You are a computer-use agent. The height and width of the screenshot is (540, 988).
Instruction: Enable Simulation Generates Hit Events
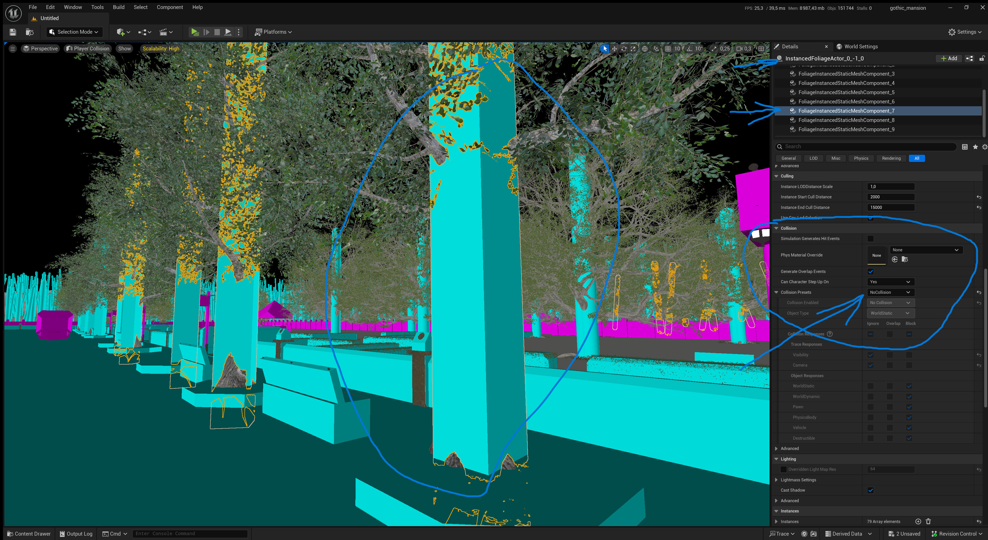click(871, 238)
